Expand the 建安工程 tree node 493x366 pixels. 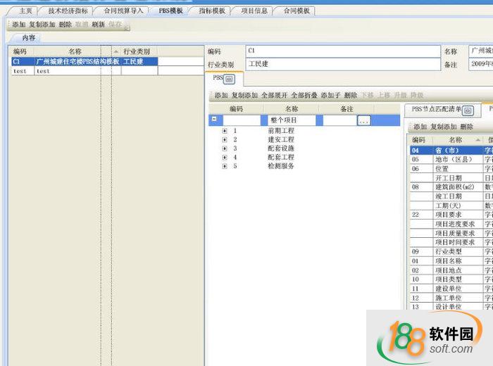pyautogui.click(x=225, y=139)
